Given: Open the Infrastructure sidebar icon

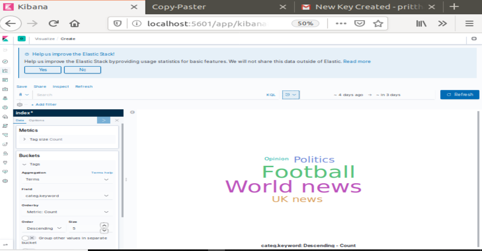Looking at the screenshot, I should pos(5,117).
